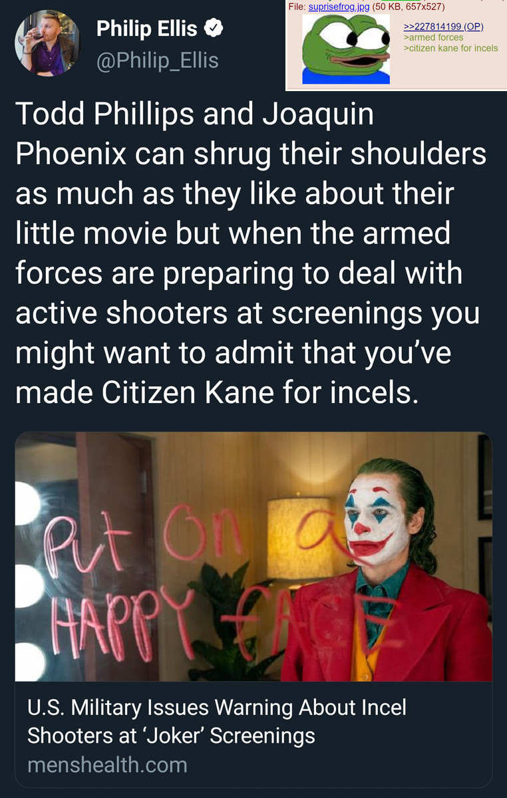Expand the Pepe frog thumbnail image
The height and width of the screenshot is (798, 507).
click(346, 49)
